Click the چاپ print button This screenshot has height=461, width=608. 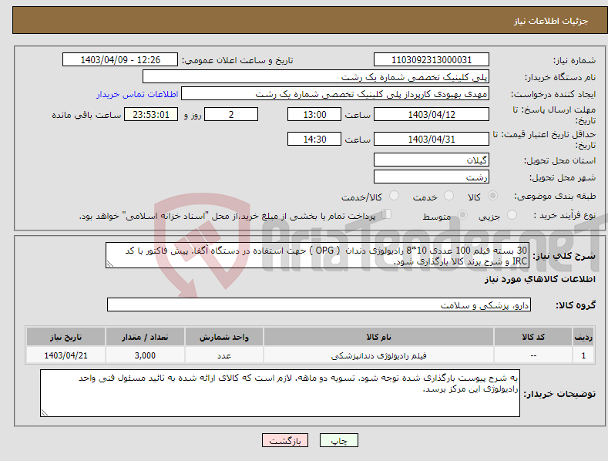click(x=339, y=440)
